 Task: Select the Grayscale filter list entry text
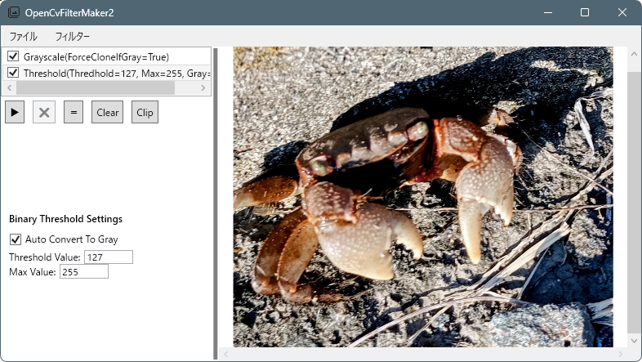96,57
